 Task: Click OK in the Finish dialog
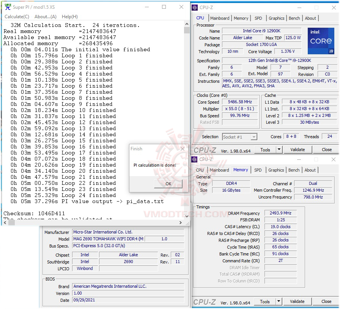(168, 184)
